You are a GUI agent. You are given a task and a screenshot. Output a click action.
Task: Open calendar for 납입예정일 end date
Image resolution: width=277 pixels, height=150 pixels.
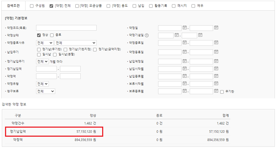click(216, 61)
